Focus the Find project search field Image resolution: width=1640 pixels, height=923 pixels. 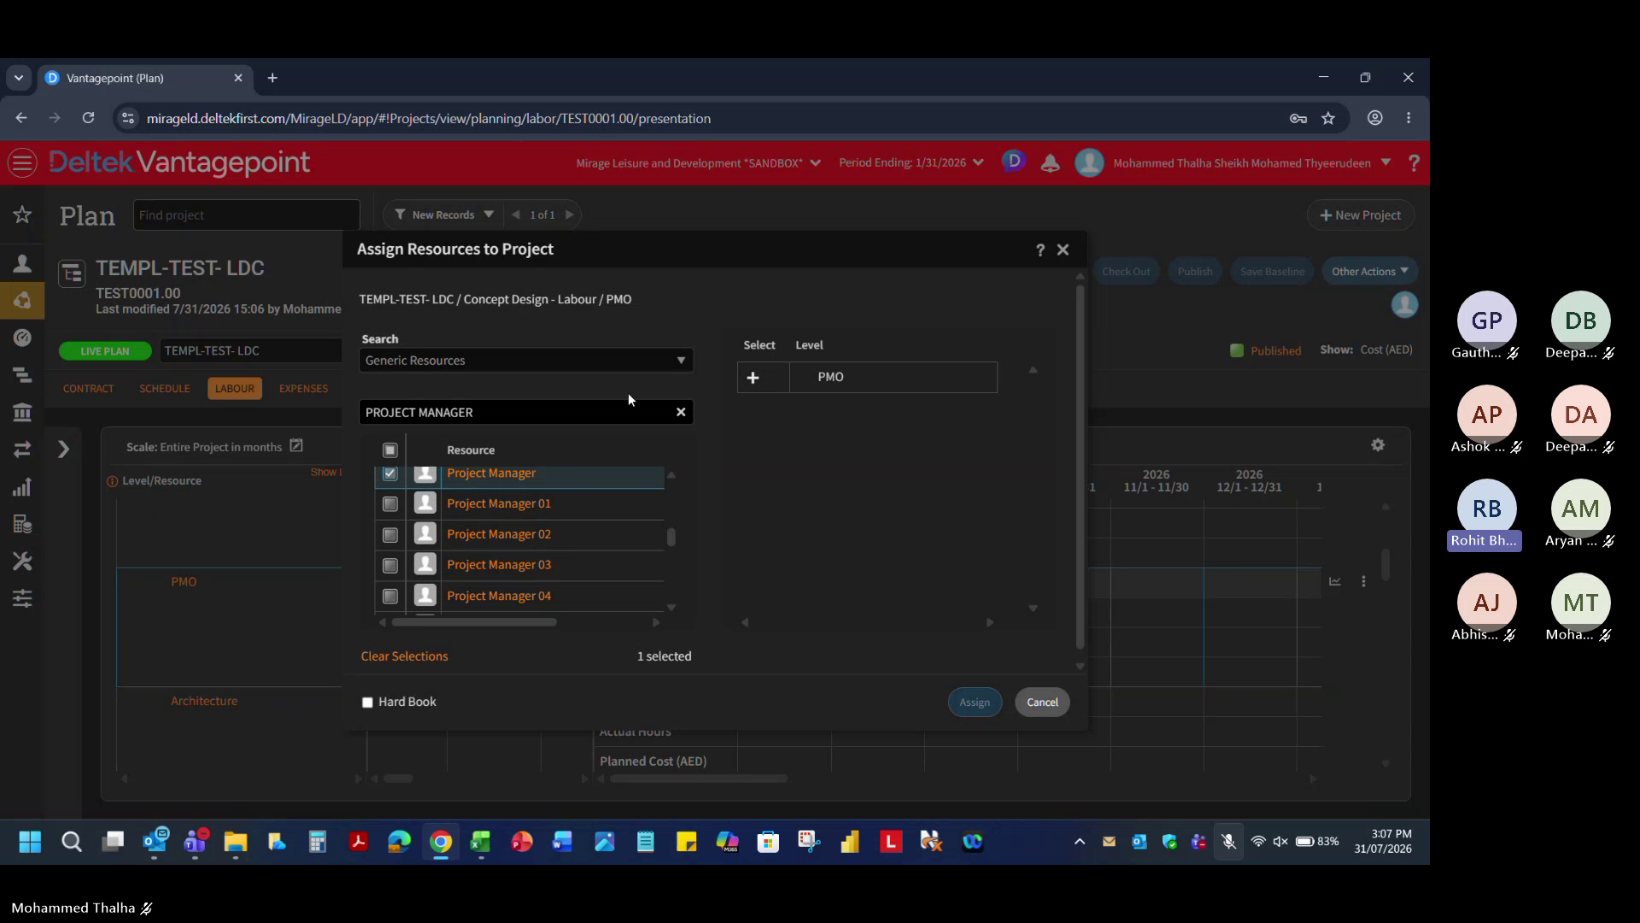click(246, 215)
